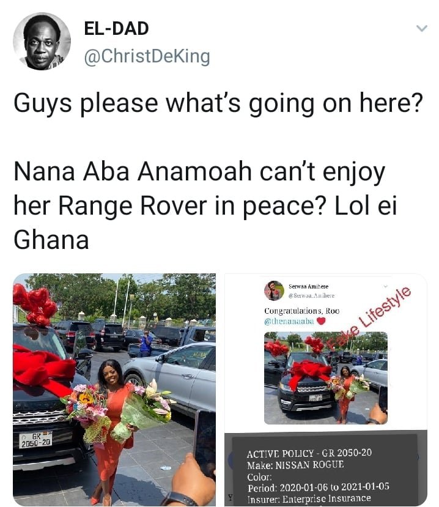Select the Serwaa Amihere name text

coord(308,286)
